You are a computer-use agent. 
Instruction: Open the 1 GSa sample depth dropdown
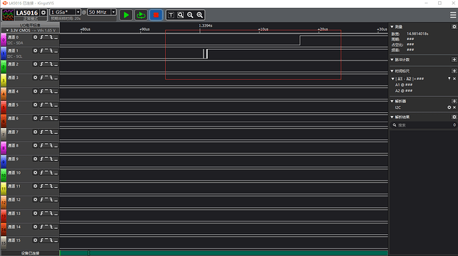point(78,12)
